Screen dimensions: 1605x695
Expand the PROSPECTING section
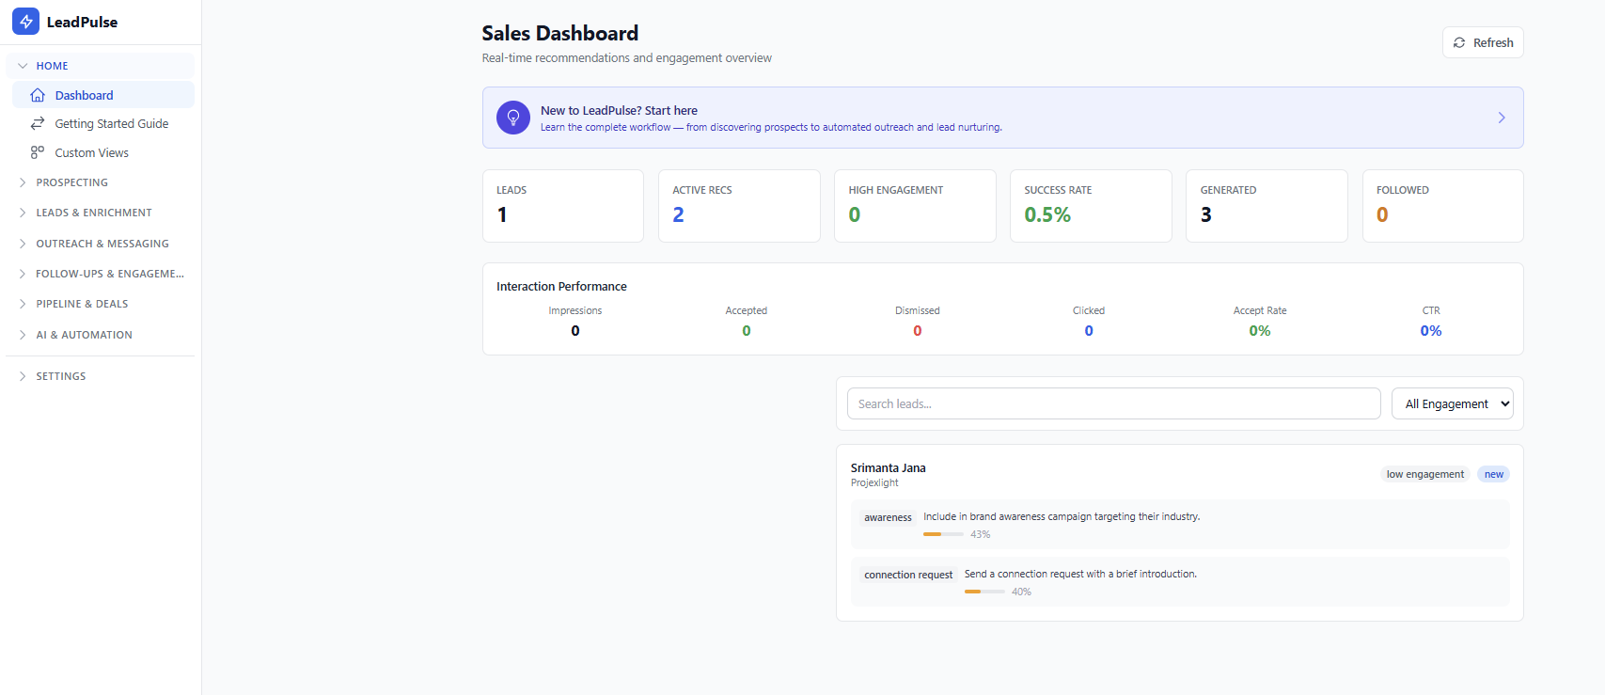100,182
